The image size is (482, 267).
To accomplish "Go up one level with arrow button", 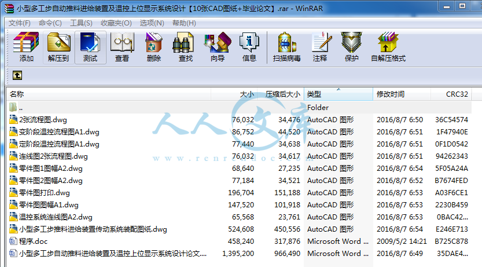I will (17, 75).
